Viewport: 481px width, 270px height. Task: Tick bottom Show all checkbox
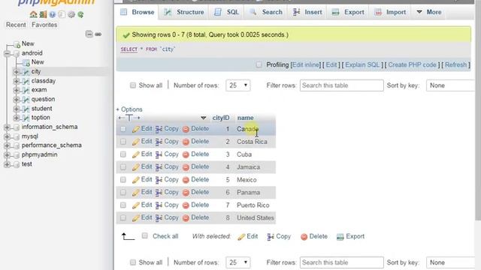[x=132, y=262]
